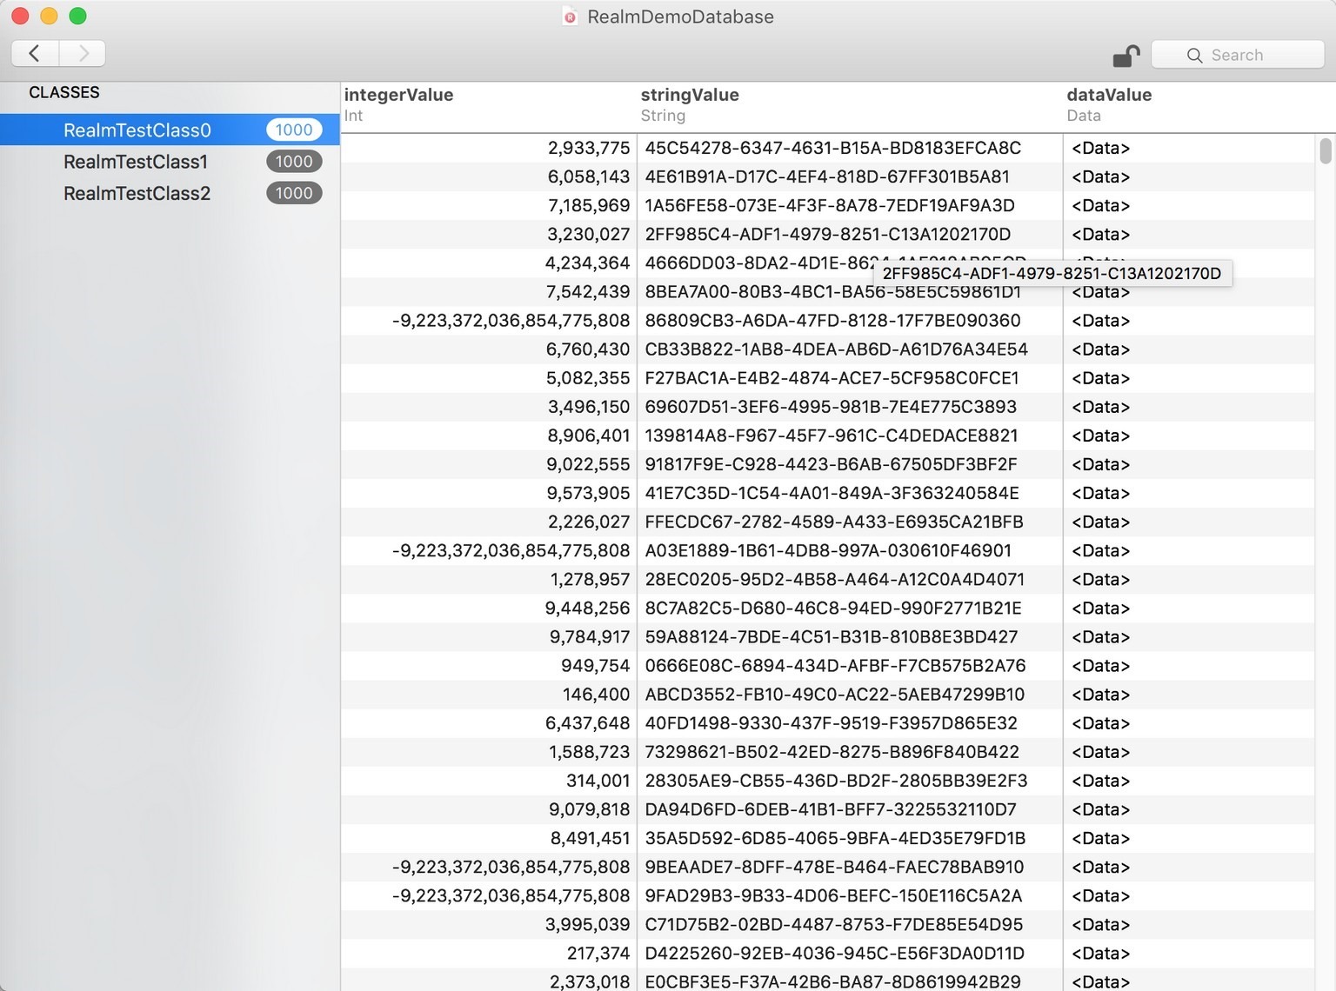Go forward with the right chevron button
1336x991 pixels.
(x=83, y=53)
